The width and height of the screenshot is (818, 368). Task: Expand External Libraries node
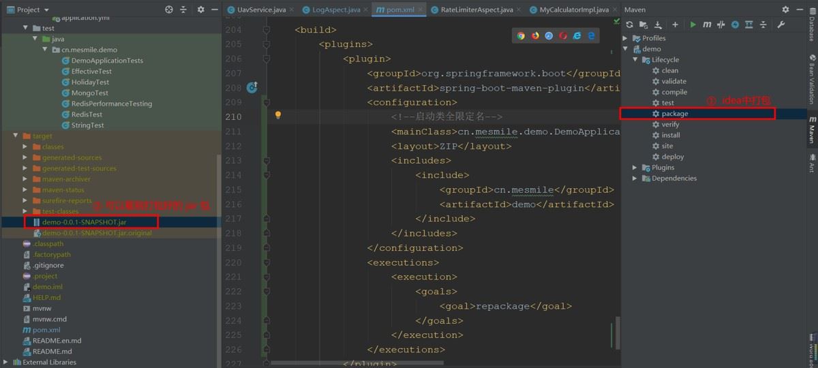click(x=7, y=363)
